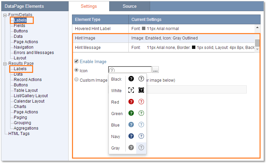The height and width of the screenshot is (164, 267).
Task: Choose the white outlined hint icon
Action: pyautogui.click(x=141, y=90)
